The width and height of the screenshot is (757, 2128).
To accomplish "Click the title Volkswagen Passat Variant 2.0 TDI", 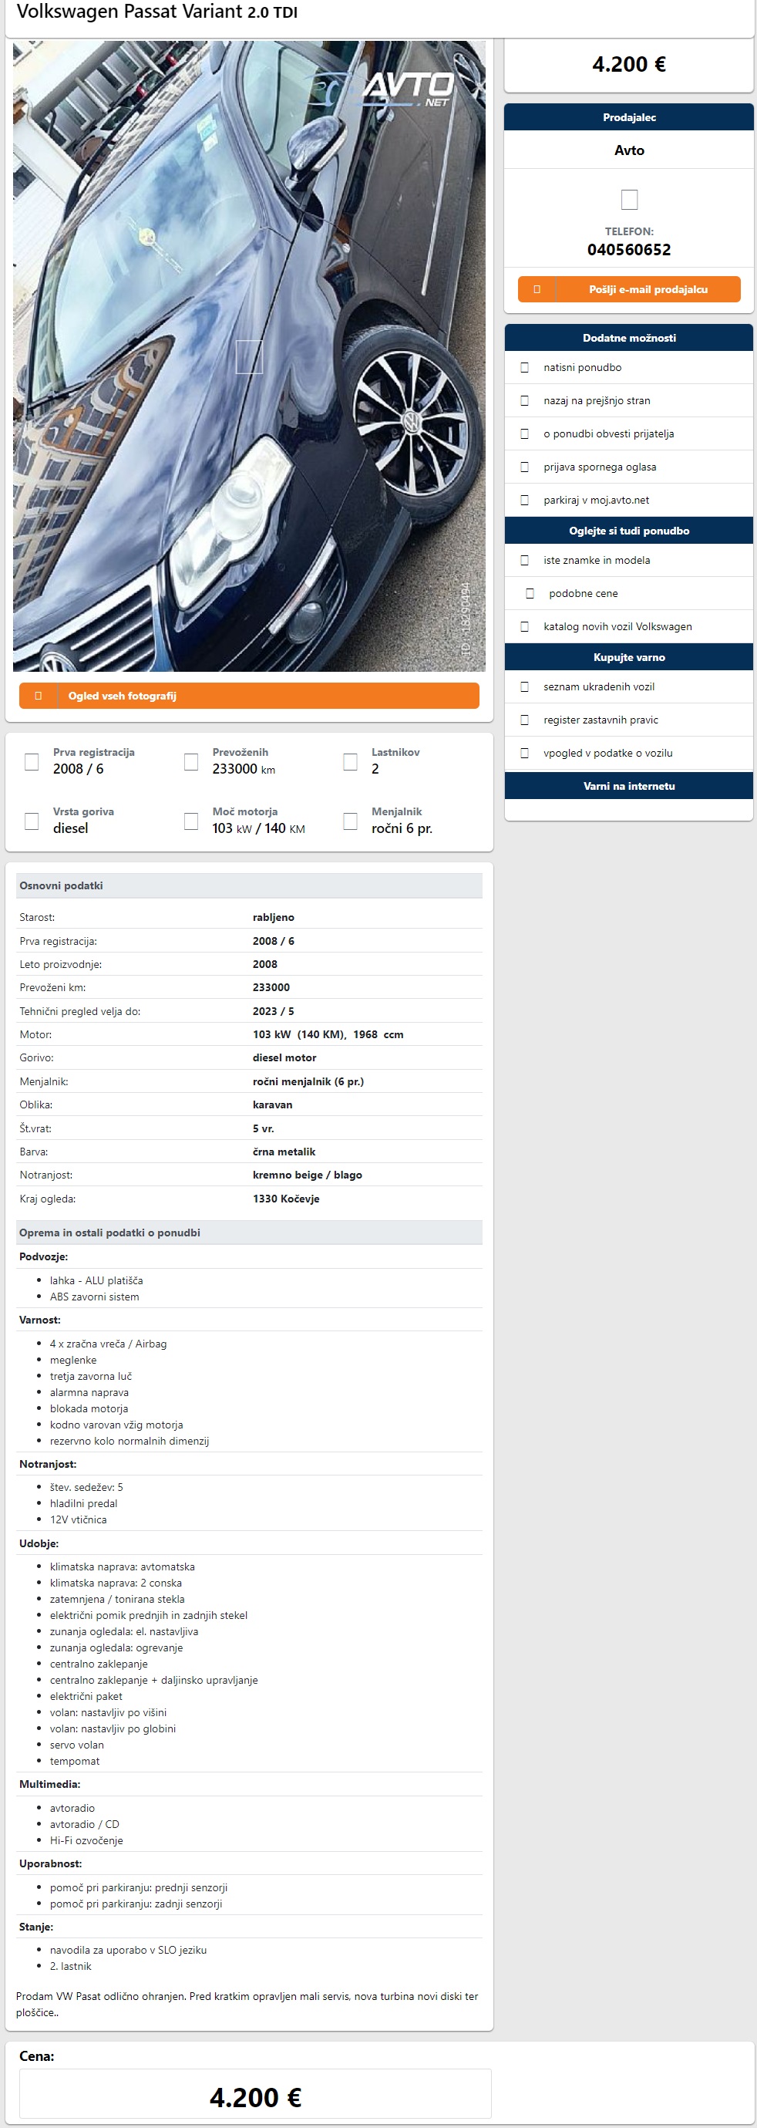I will point(156,12).
